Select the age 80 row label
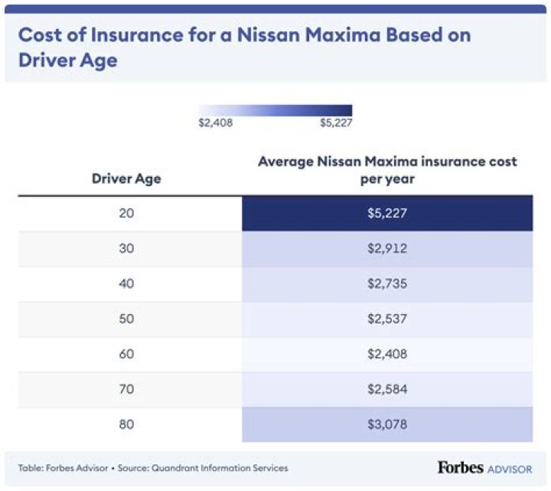The width and height of the screenshot is (551, 491). (126, 425)
